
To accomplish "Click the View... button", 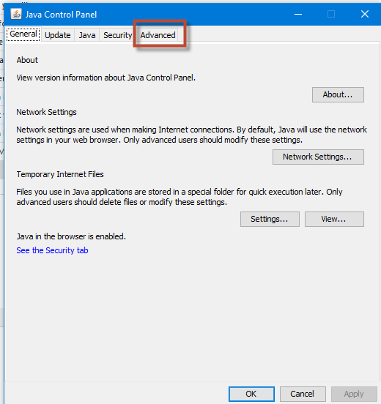I will coord(334,219).
